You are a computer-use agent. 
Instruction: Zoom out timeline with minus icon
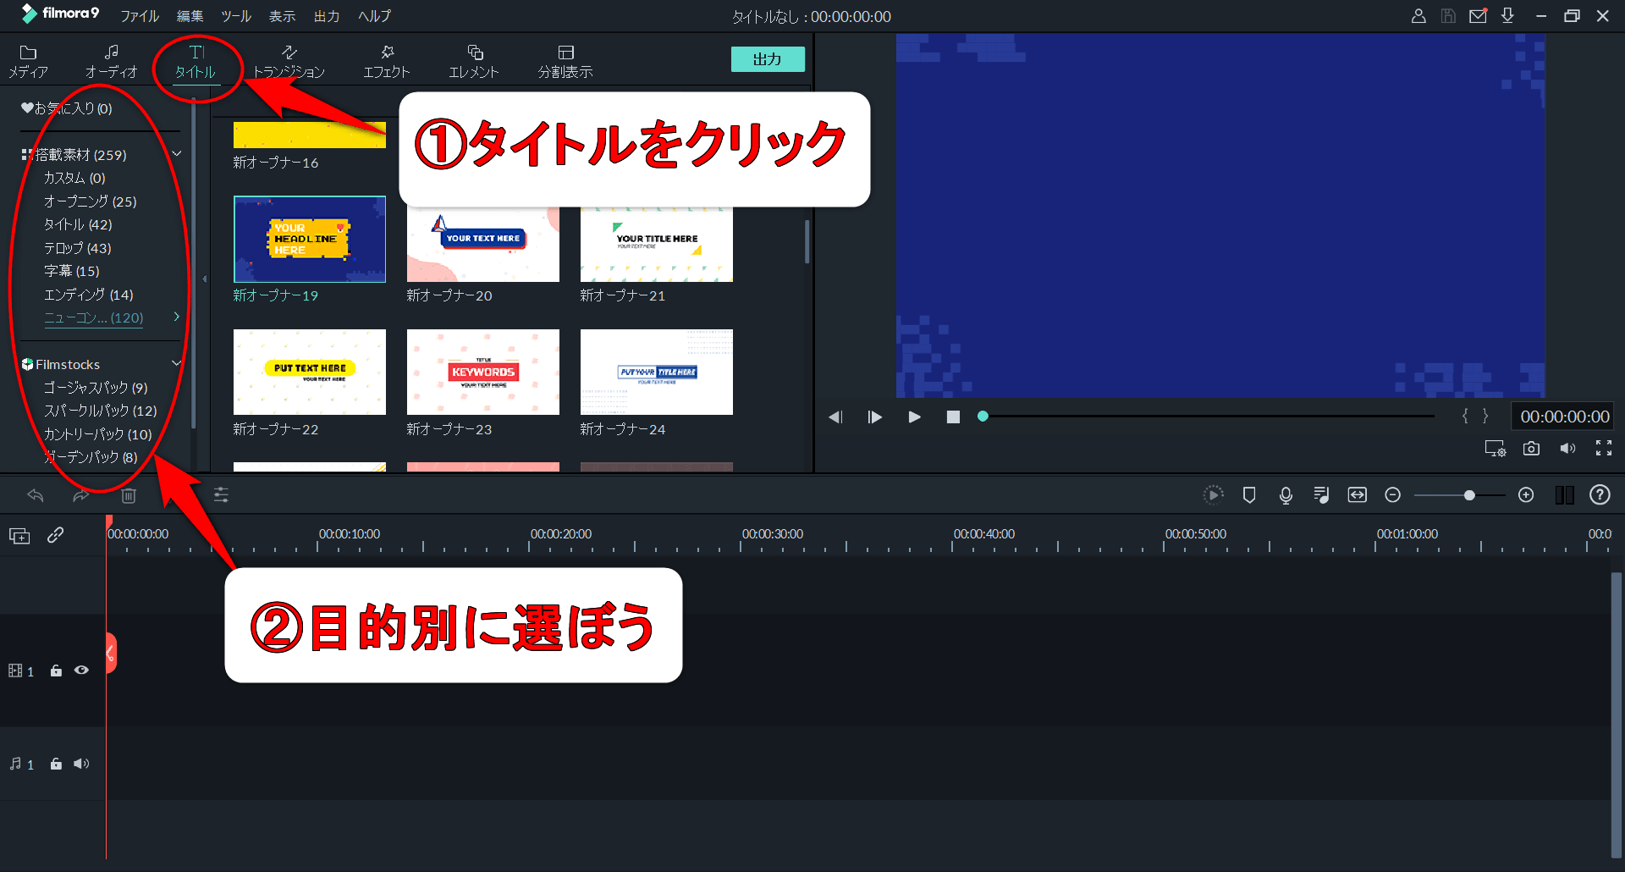point(1393,495)
